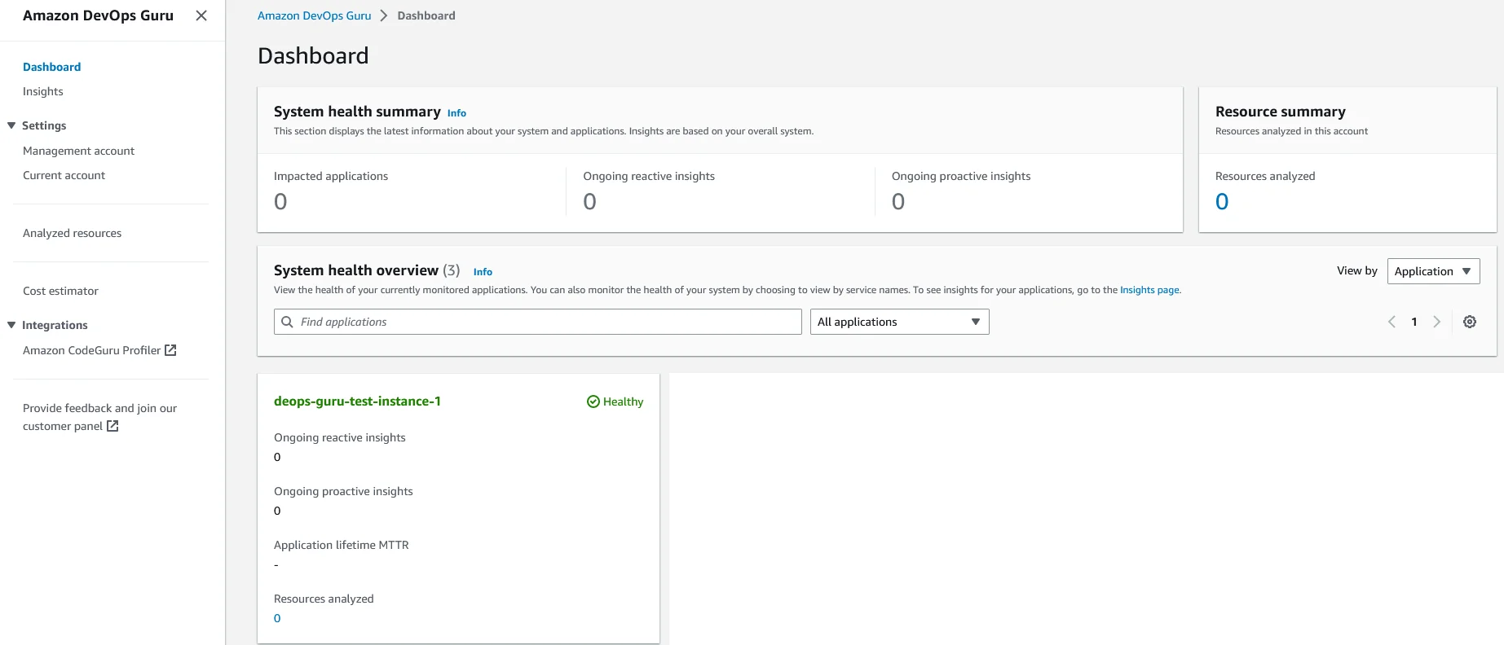Go to Insights in the sidebar

pos(42,91)
